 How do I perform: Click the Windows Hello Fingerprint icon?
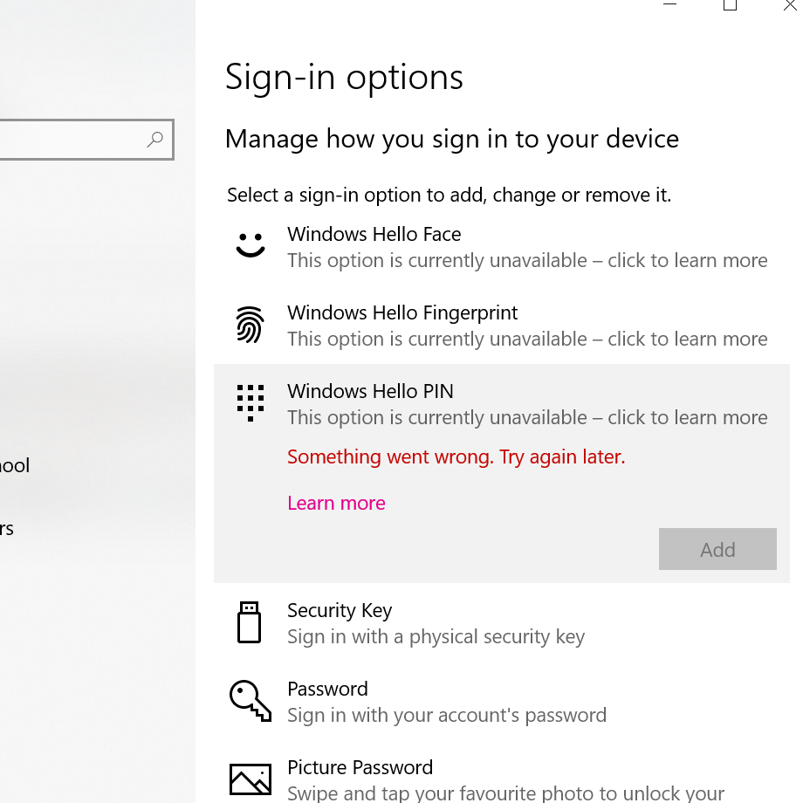[x=250, y=325]
